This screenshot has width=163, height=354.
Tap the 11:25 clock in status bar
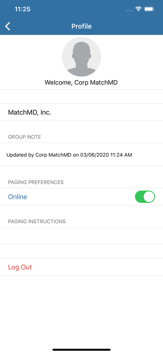point(23,9)
